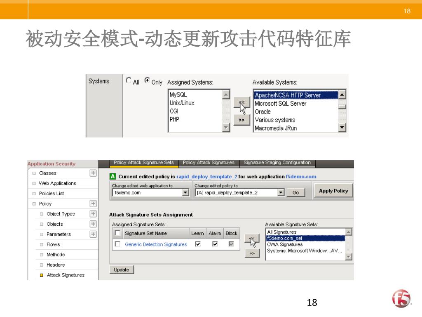Open Policy in sidebar menu
This screenshot has height=317, width=422.
click(x=45, y=204)
